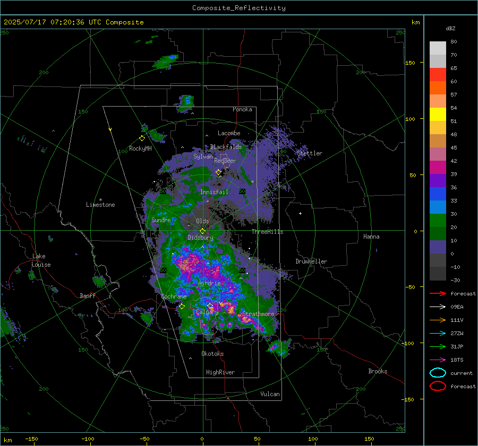Viewport: 478px width, 446px height.
Task: Click the red forecast ellipse legend icon
Action: tap(438, 386)
